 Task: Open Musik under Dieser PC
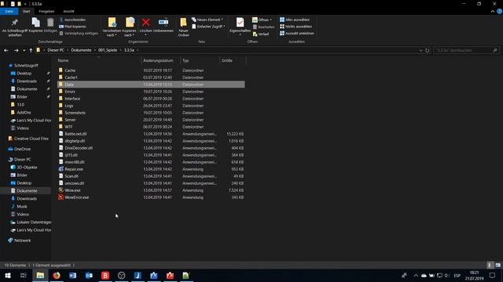click(x=22, y=207)
